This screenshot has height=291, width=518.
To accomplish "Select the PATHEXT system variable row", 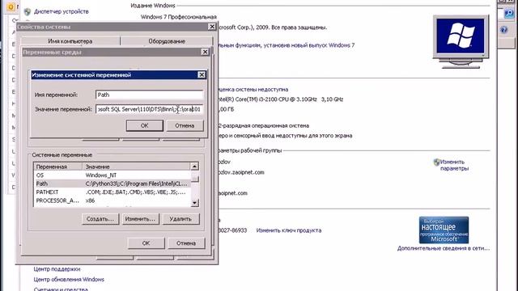I will pyautogui.click(x=113, y=192).
